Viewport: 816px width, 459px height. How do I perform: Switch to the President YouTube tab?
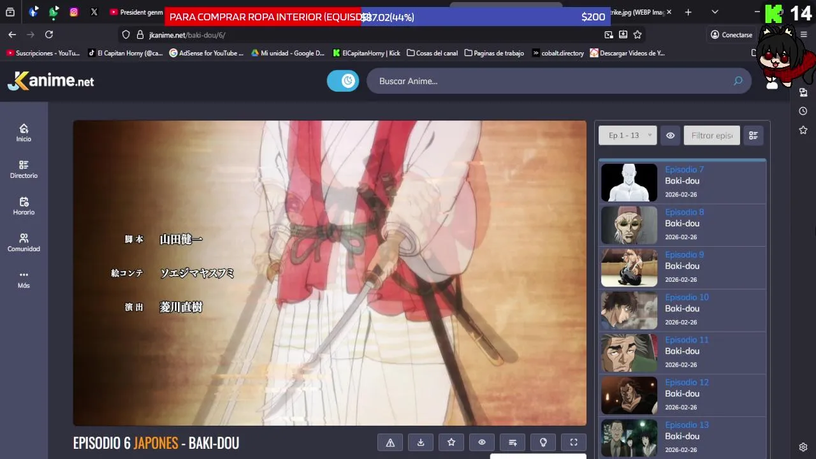136,12
